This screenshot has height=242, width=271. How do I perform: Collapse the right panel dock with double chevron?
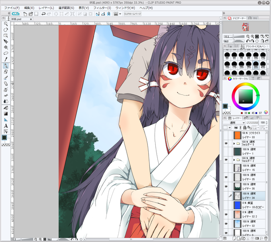coord(224,13)
